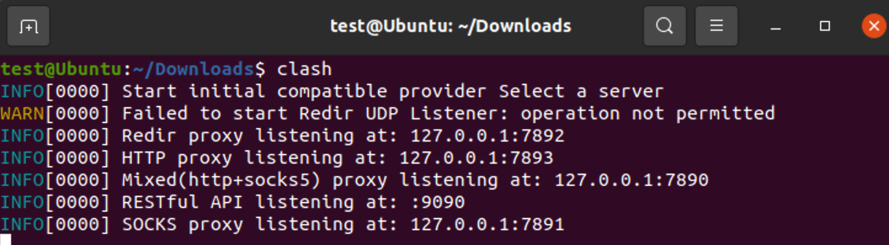This screenshot has height=245, width=889.
Task: Click the HTTP proxy address 127.0.0.1:7893
Action: coord(477,158)
